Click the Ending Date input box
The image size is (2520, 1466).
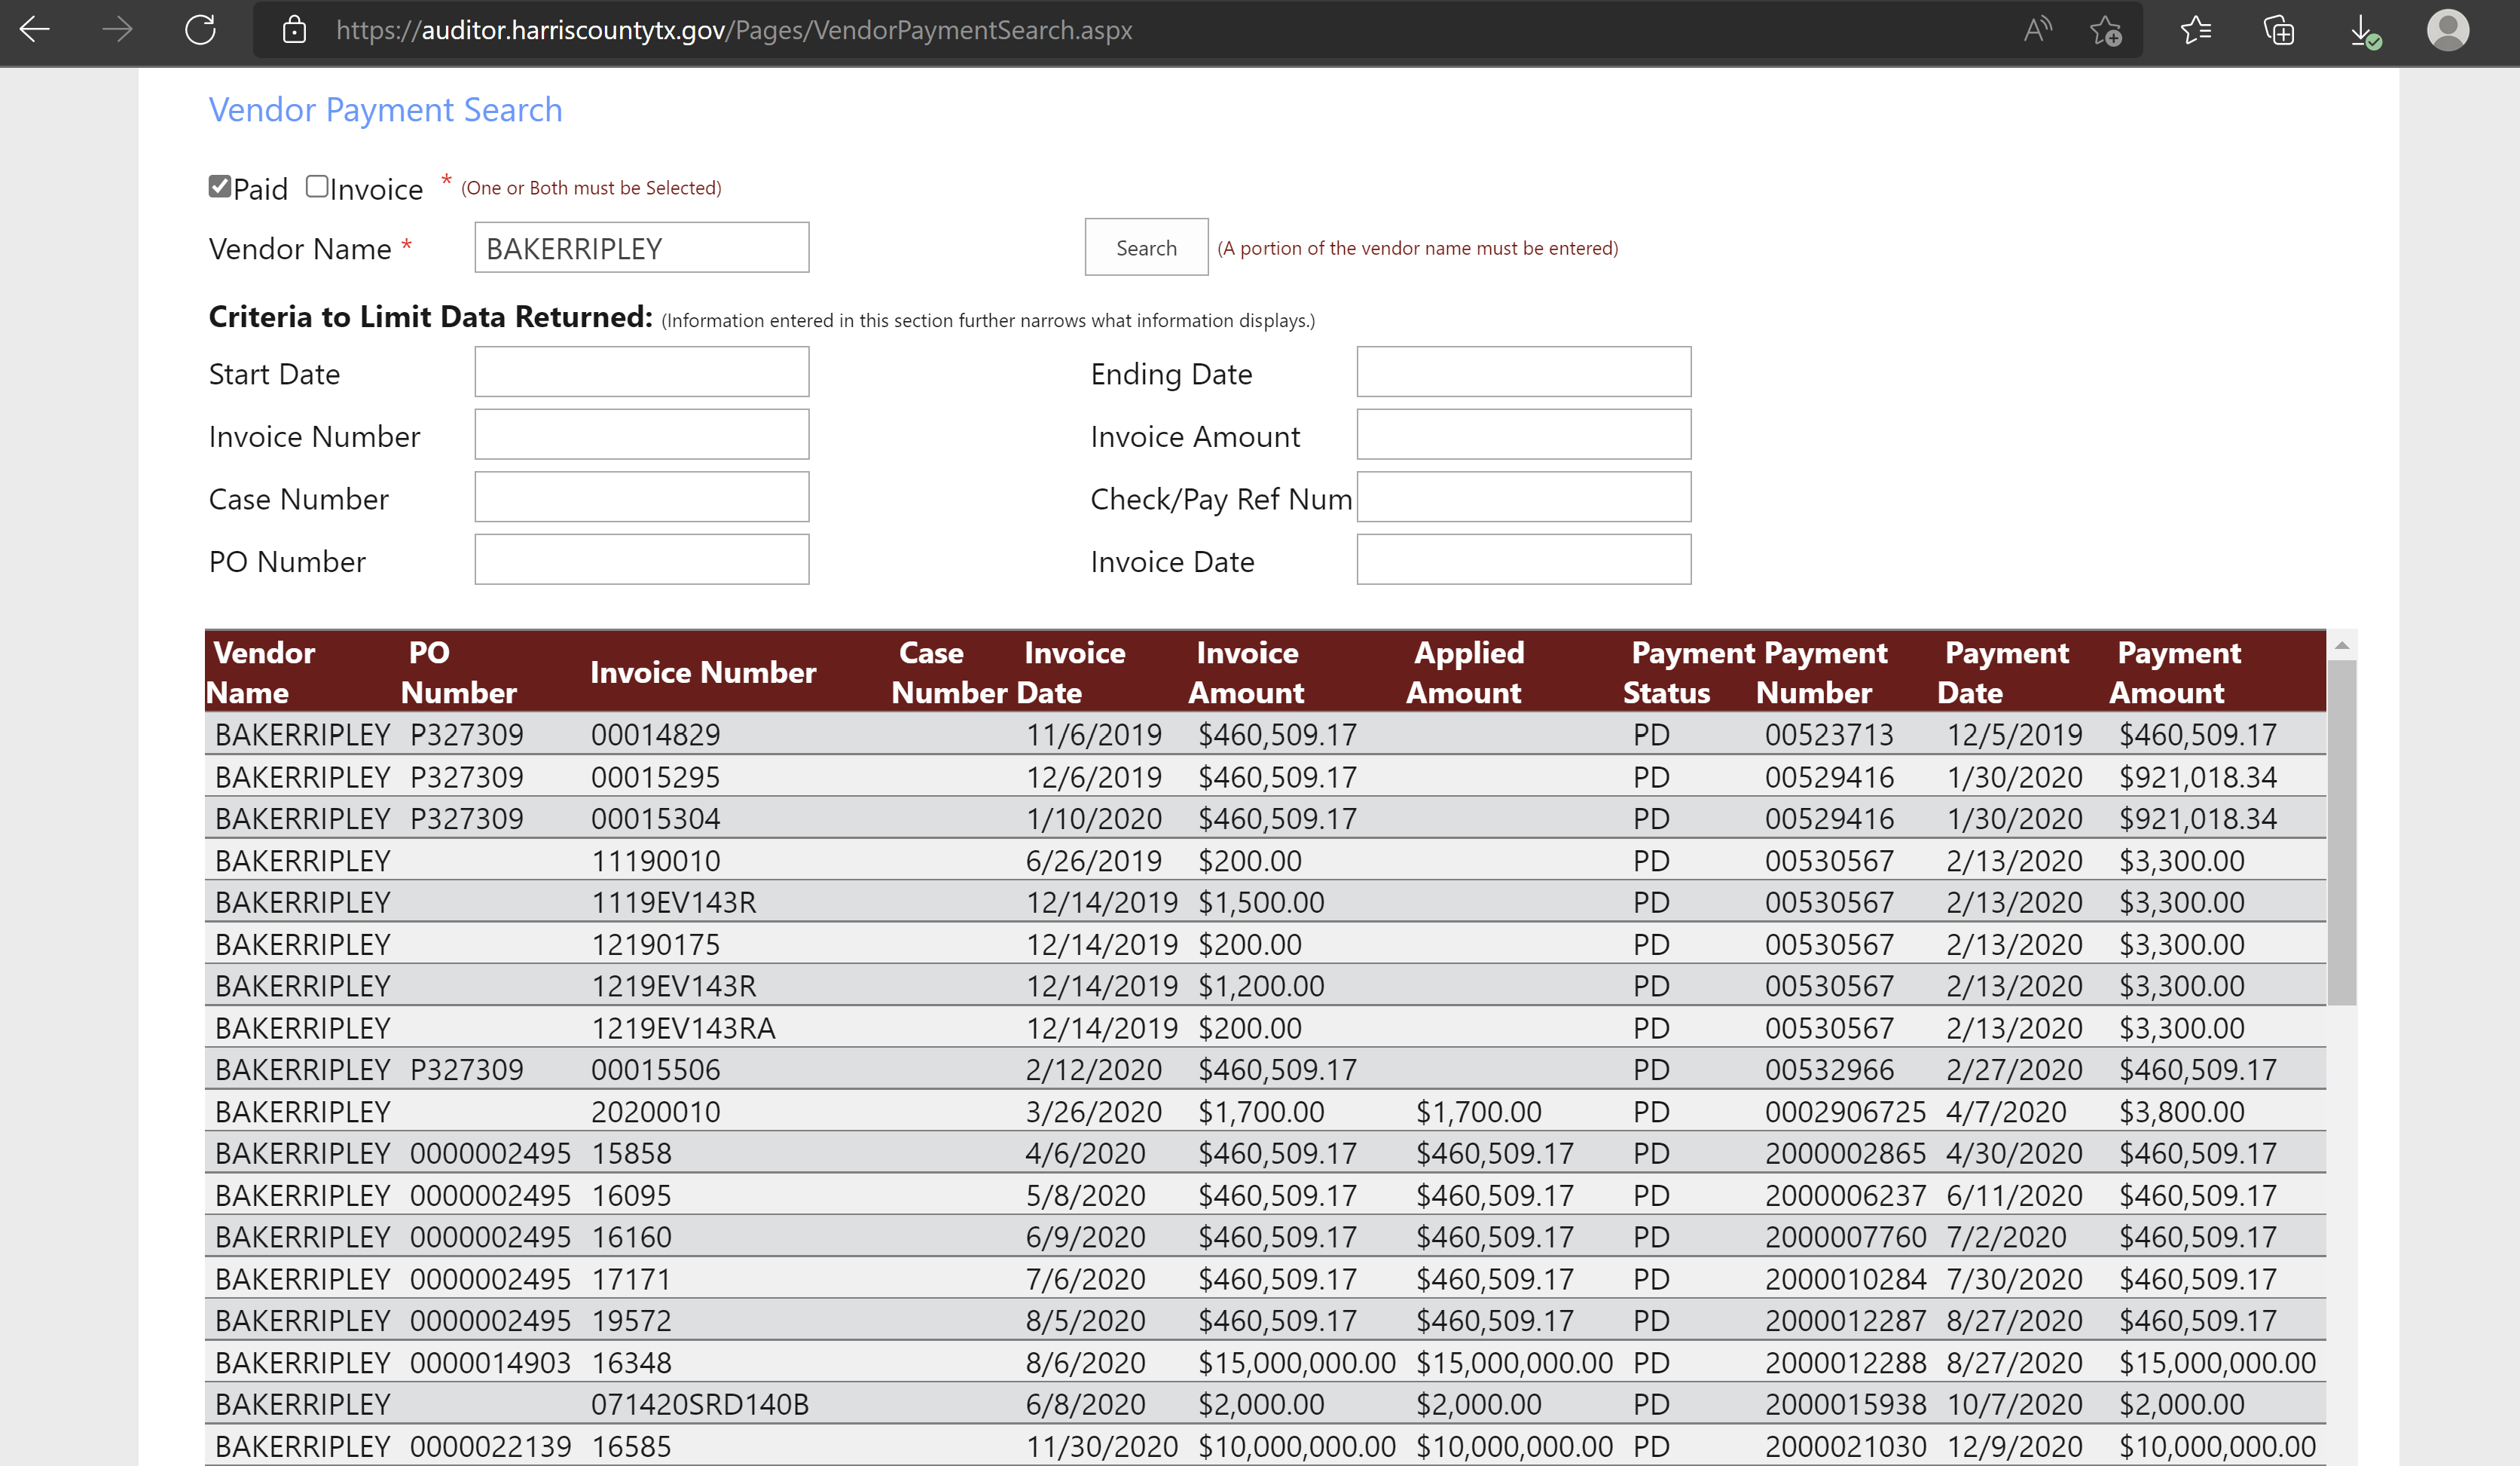pyautogui.click(x=1523, y=372)
